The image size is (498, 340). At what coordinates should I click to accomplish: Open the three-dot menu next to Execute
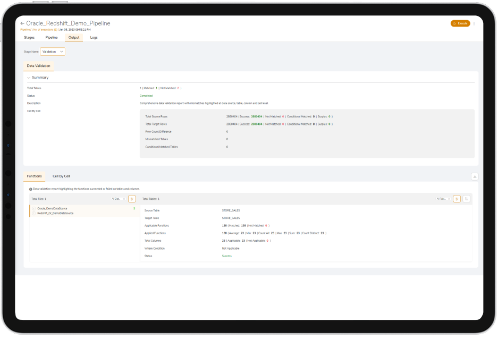click(474, 23)
